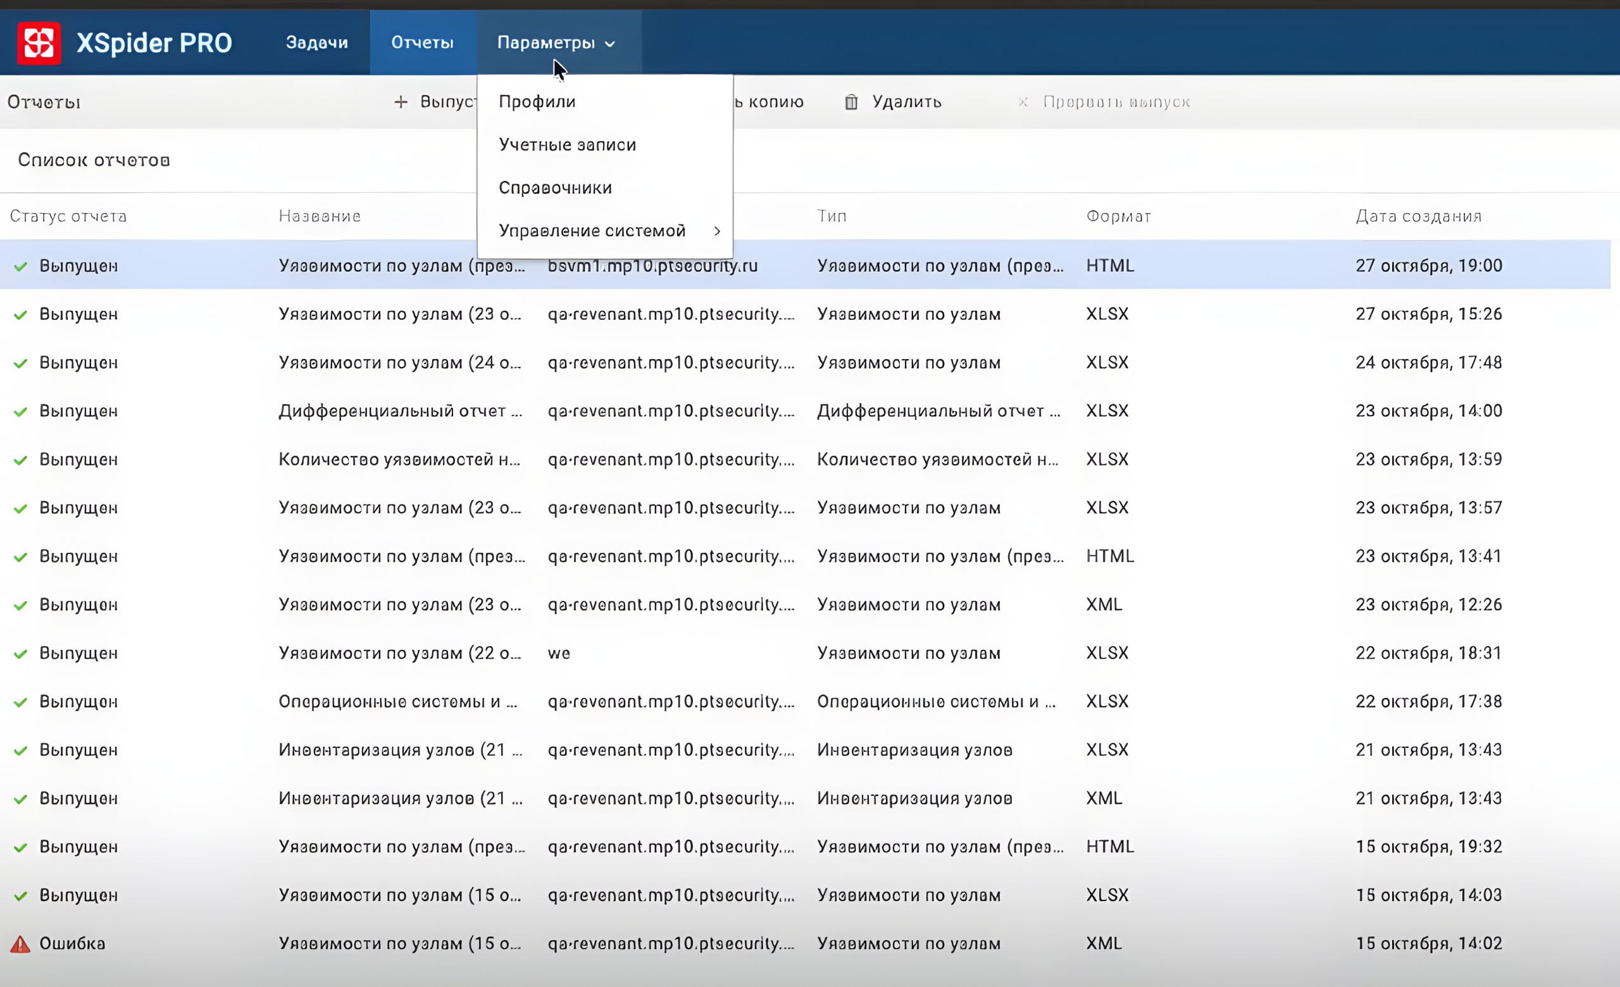Expand the Управление системой submenu arrow
Viewport: 1620px width, 987px height.
click(x=716, y=231)
